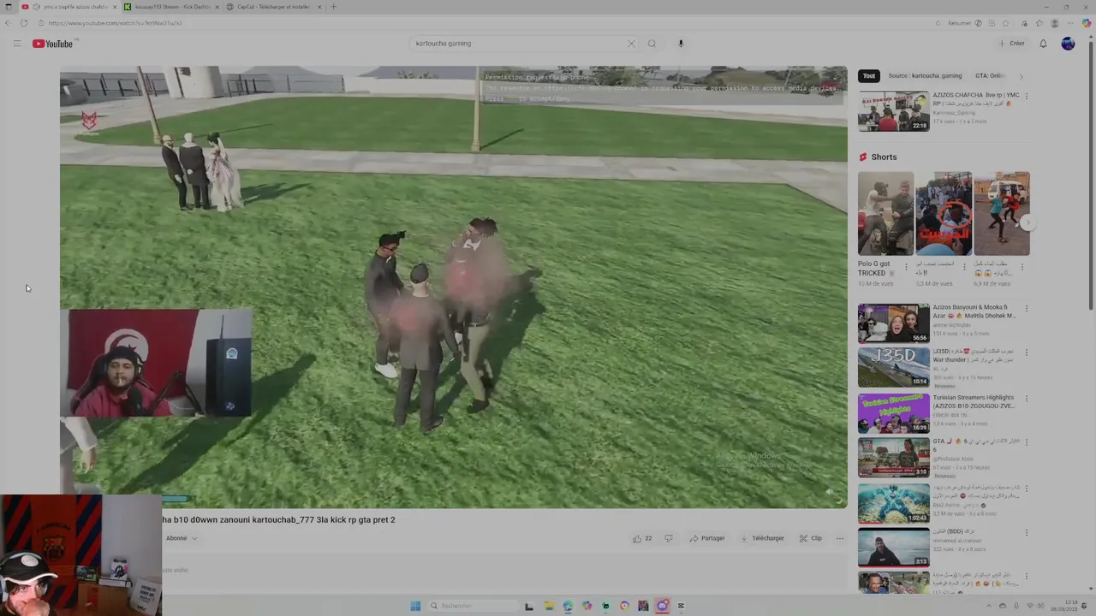1096x616 pixels.
Task: Go to YouTube home via logo
Action: pos(53,44)
